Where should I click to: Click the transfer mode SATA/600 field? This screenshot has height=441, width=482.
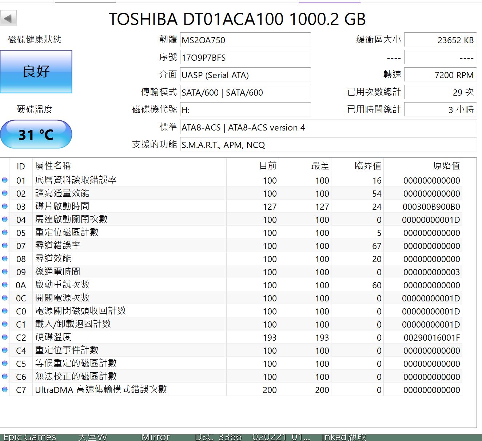(245, 93)
